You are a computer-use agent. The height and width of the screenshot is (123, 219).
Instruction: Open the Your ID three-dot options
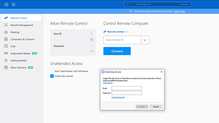(x=92, y=33)
